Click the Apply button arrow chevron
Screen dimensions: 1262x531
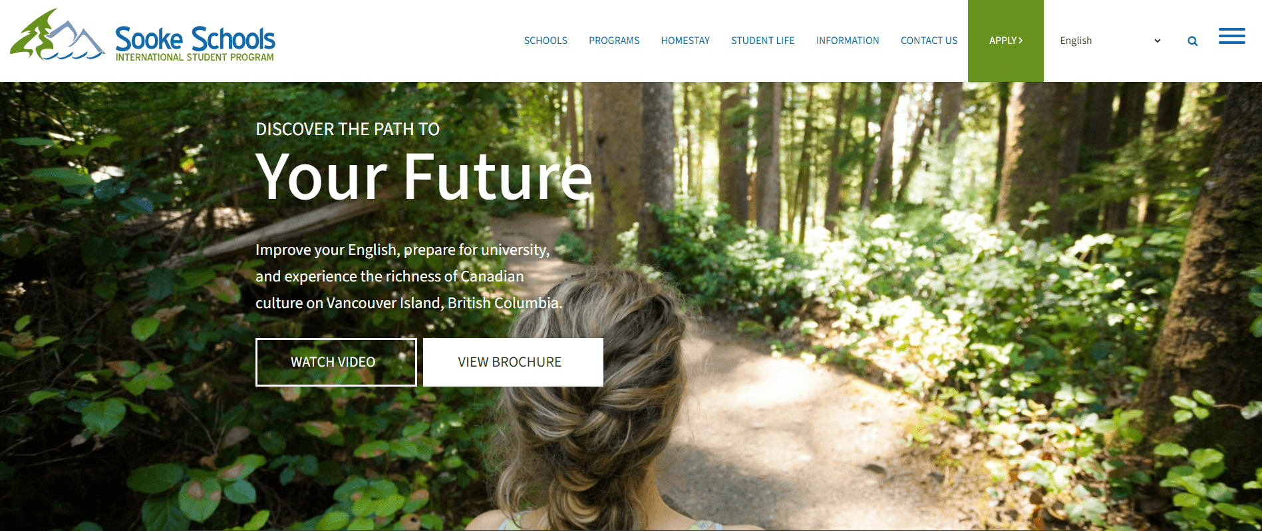[x=1021, y=41]
